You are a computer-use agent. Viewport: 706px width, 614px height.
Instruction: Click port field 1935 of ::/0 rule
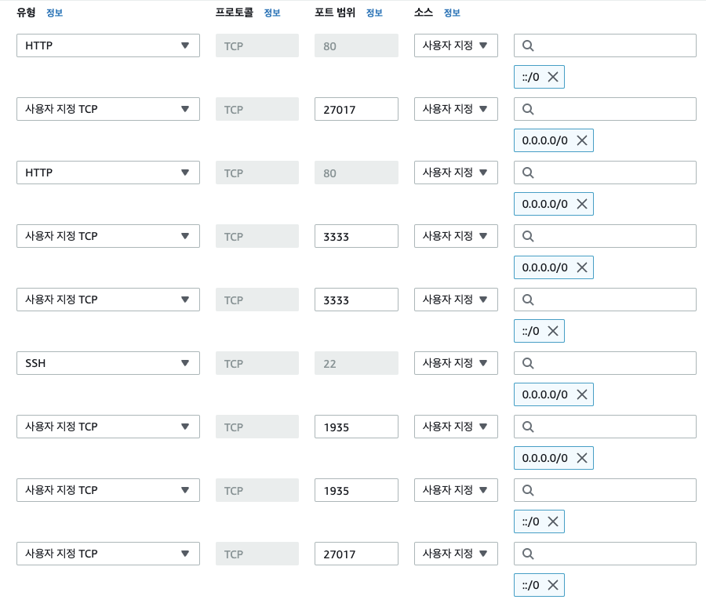[x=356, y=490]
